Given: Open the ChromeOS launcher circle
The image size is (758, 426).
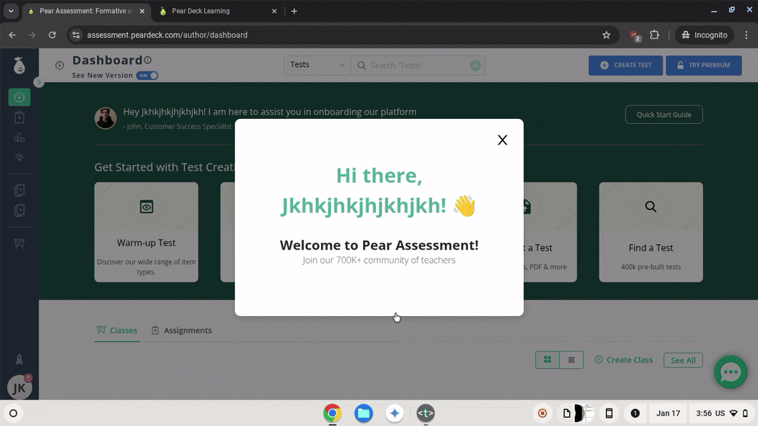Looking at the screenshot, I should click(13, 413).
